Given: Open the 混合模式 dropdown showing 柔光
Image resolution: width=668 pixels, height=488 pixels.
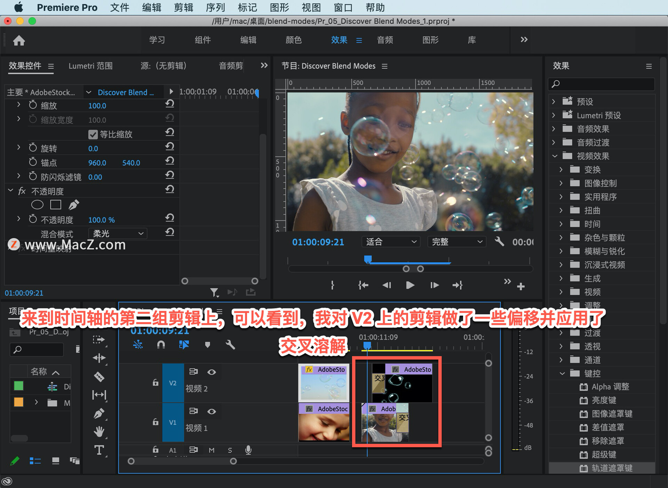Looking at the screenshot, I should (x=118, y=234).
